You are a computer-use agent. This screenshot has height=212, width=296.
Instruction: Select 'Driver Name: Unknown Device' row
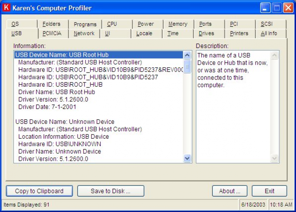pyautogui.click(x=99, y=151)
